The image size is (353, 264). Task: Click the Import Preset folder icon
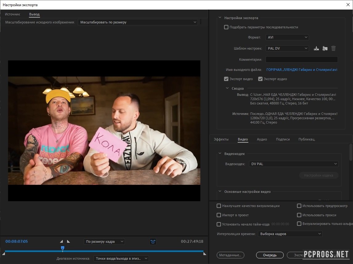325,48
